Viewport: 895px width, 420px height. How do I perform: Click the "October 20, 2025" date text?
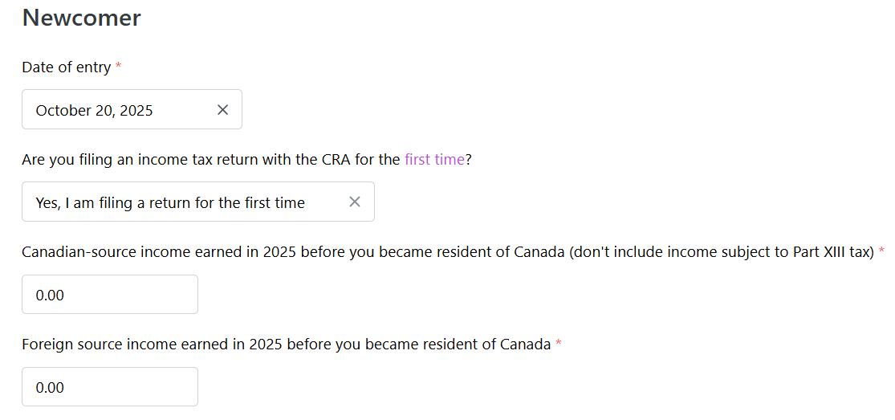tap(95, 111)
